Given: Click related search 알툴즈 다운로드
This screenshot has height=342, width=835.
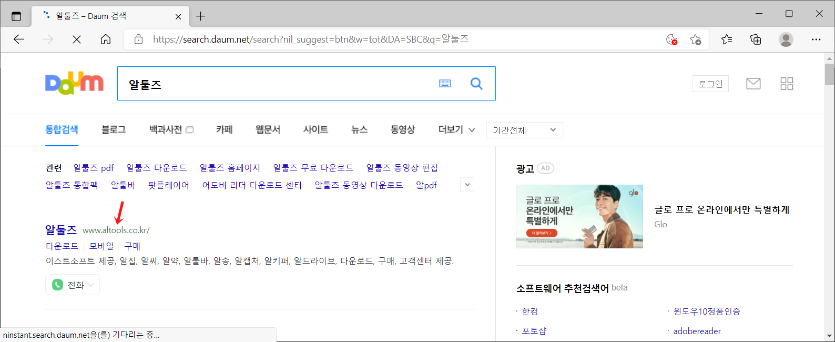Looking at the screenshot, I should (x=157, y=167).
